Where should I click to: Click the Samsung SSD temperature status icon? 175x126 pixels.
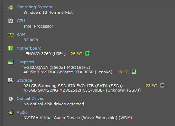pyautogui.click(x=162, y=85)
